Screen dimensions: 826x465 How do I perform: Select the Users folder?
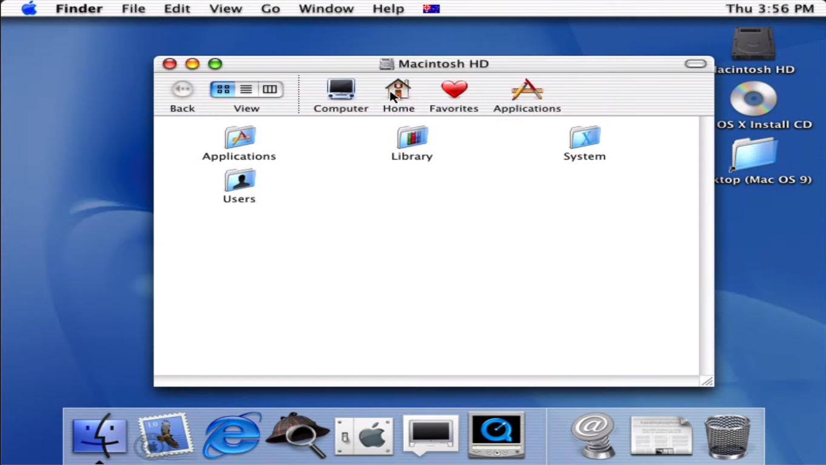(x=239, y=186)
